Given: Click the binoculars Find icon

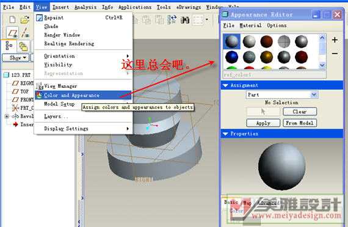Looking at the screenshot, I should pyautogui.click(x=184, y=20).
